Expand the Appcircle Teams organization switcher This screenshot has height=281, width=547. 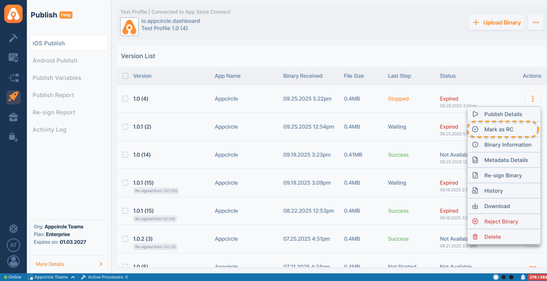pos(51,277)
